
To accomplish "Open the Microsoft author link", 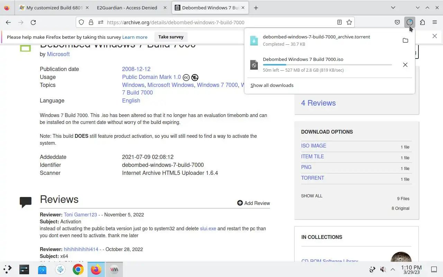I will point(58,54).
